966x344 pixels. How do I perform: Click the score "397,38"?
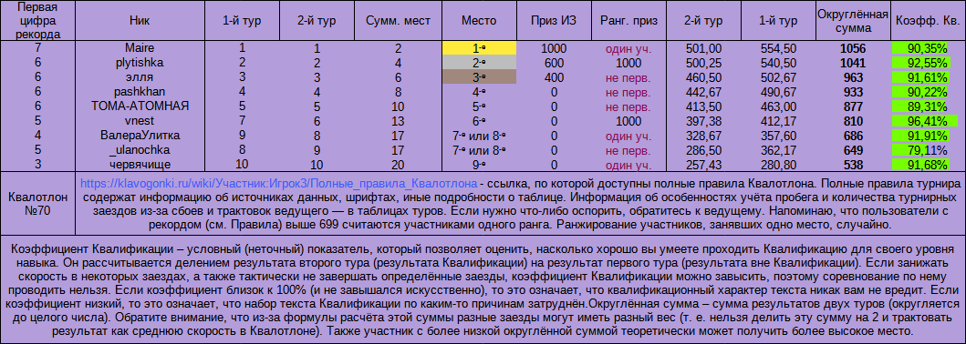[703, 121]
